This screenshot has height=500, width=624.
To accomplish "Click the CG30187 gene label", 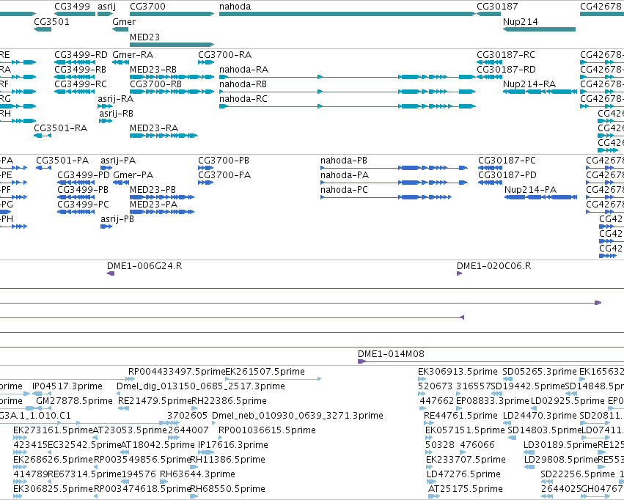I will click(x=497, y=7).
